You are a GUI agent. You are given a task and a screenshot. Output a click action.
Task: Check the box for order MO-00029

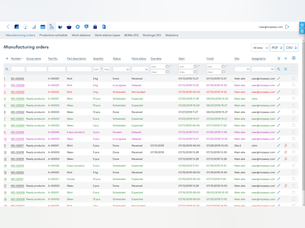tap(294, 85)
